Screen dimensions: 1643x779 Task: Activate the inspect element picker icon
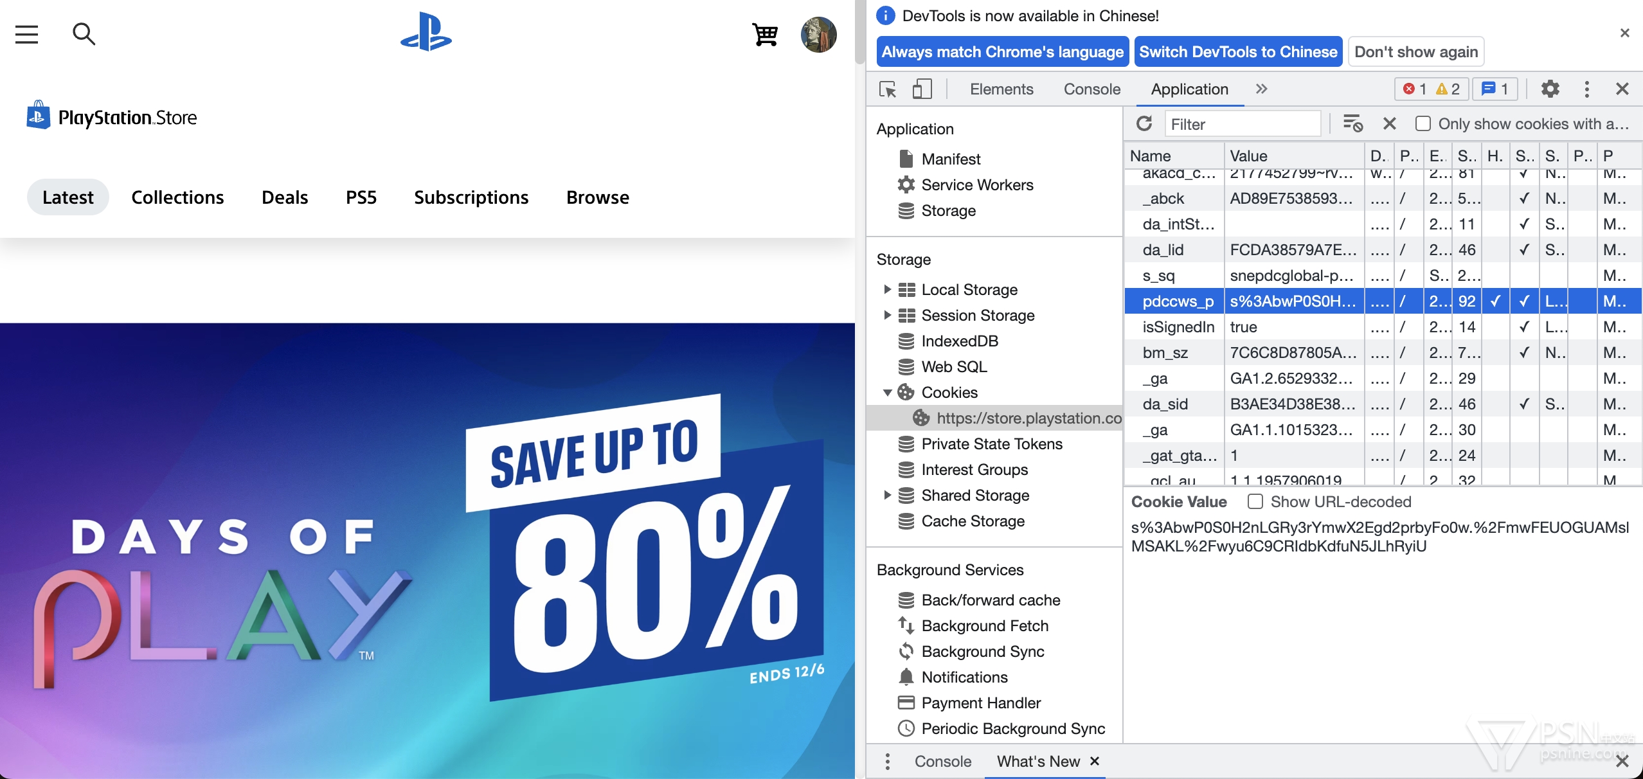click(x=888, y=89)
